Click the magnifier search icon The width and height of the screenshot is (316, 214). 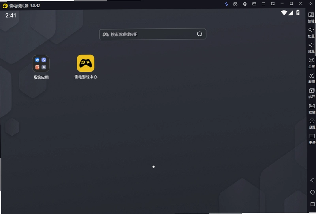199,34
